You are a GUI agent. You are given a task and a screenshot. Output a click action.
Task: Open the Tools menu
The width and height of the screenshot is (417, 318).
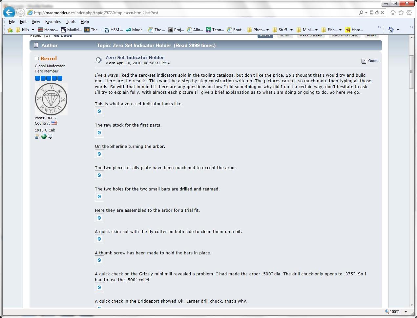click(71, 22)
